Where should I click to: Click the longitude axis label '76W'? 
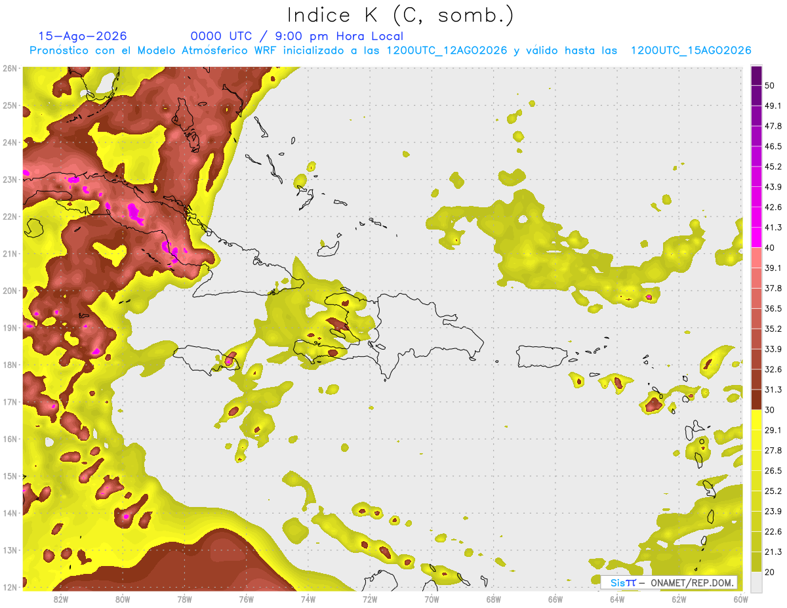[246, 599]
